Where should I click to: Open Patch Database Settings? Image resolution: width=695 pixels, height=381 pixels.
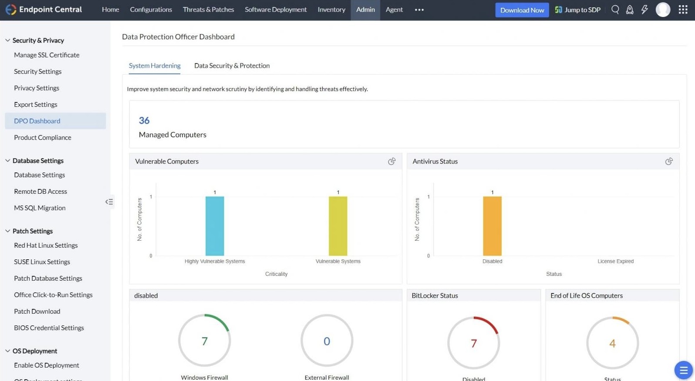[48, 278]
